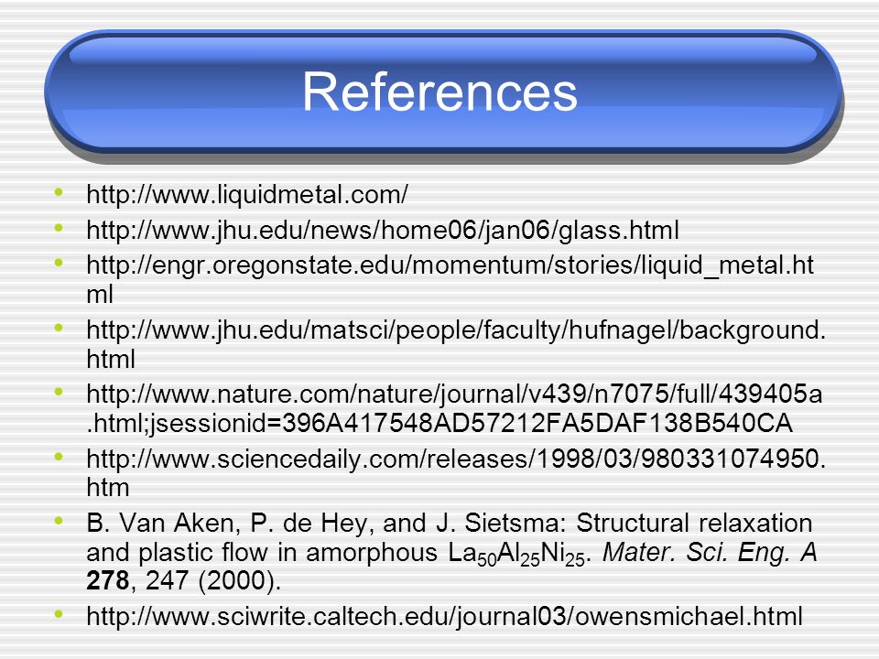Click the bullet beside the Van Aken citation
Screen dimensions: 879x659
[59, 521]
